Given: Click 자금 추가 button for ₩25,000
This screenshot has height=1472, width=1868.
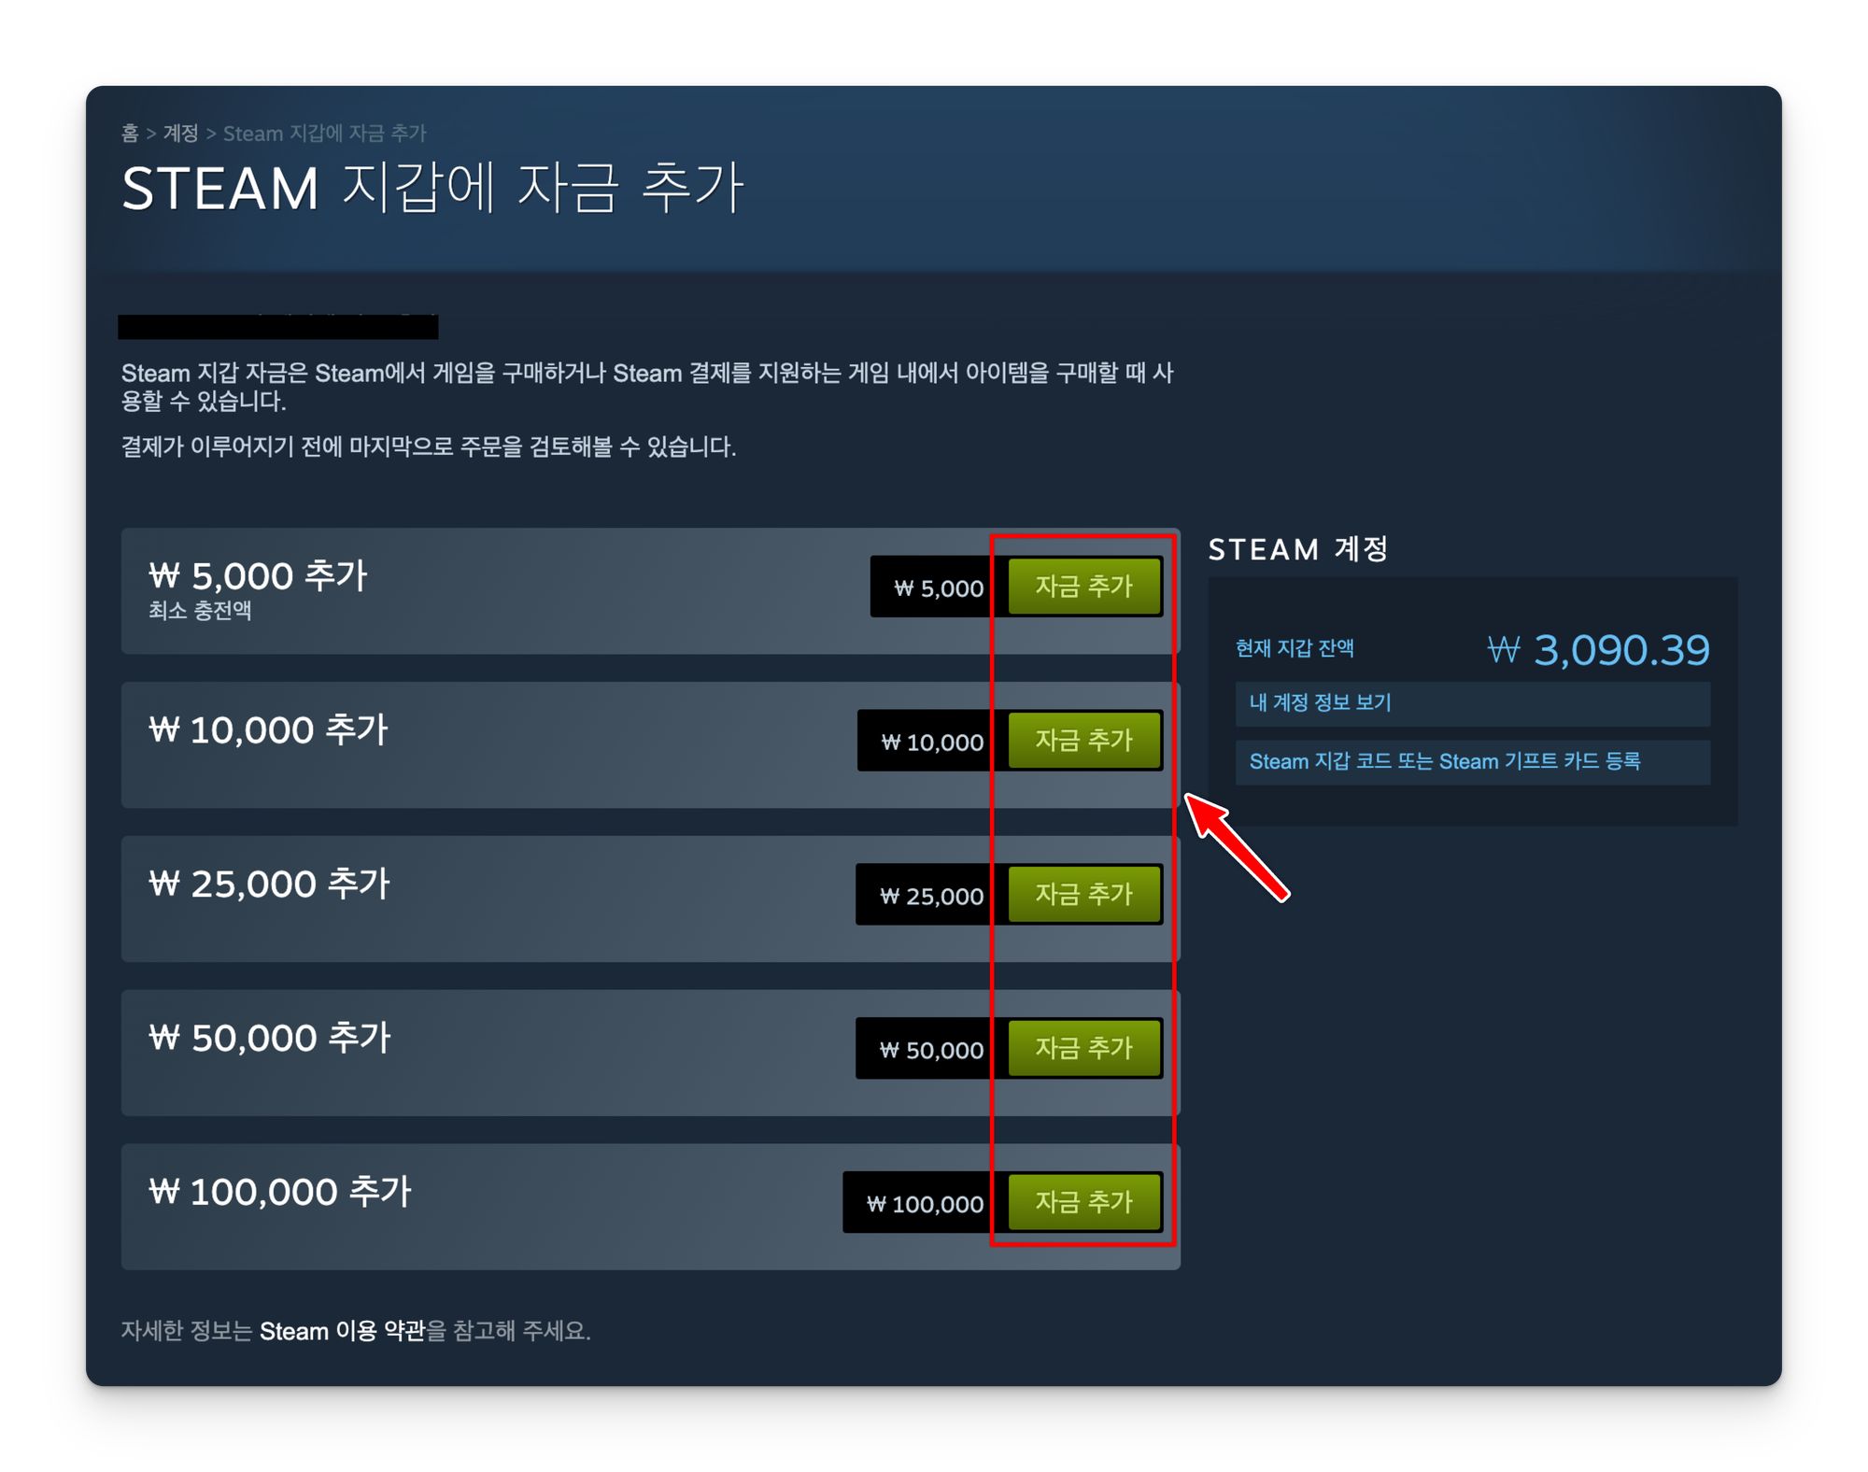Looking at the screenshot, I should pyautogui.click(x=1084, y=895).
